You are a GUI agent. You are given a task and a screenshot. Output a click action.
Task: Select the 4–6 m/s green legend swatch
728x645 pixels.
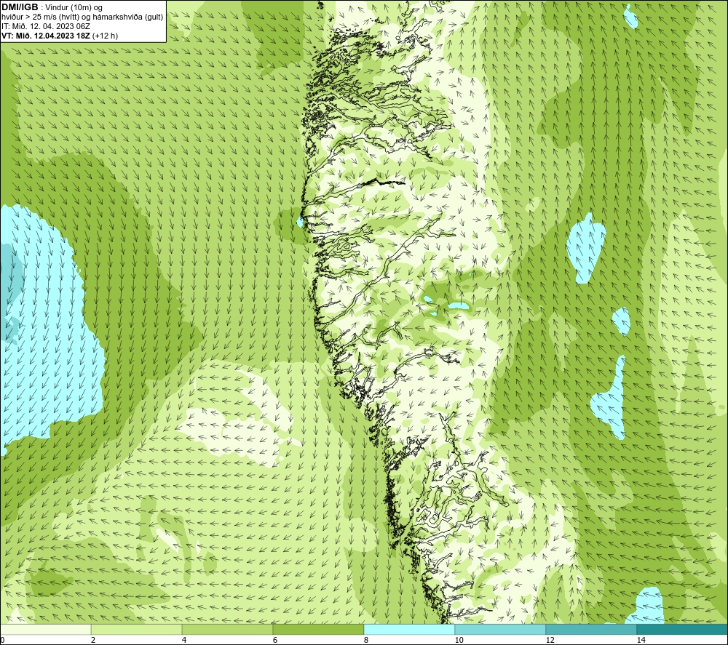pyautogui.click(x=227, y=629)
